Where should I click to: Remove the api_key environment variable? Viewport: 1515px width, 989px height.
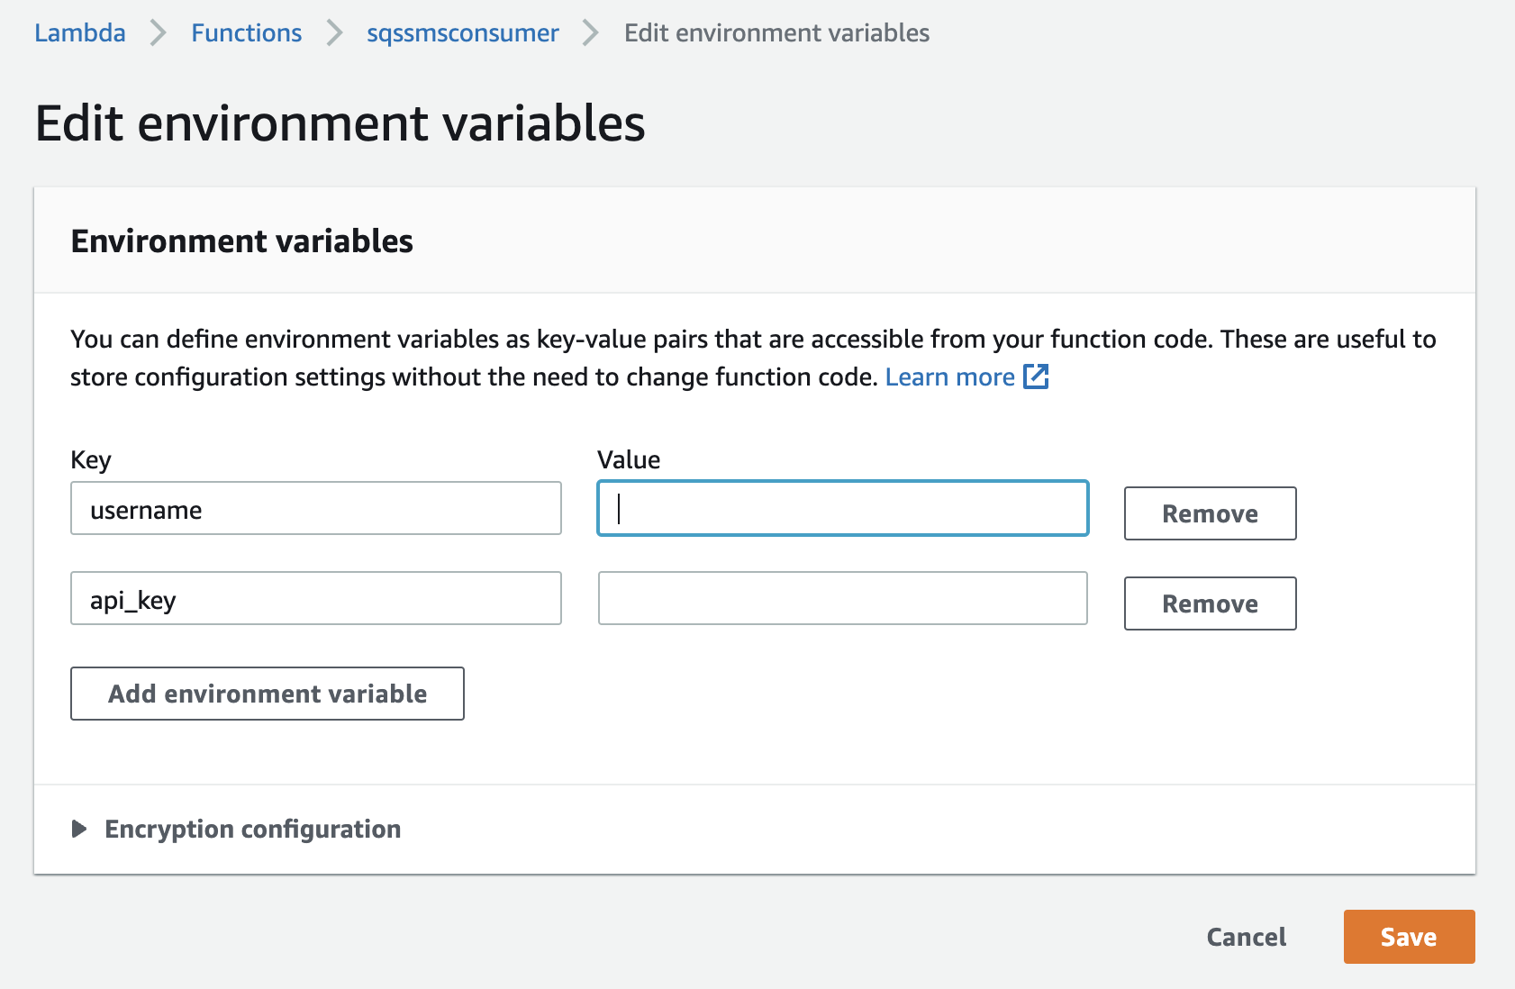click(1210, 603)
